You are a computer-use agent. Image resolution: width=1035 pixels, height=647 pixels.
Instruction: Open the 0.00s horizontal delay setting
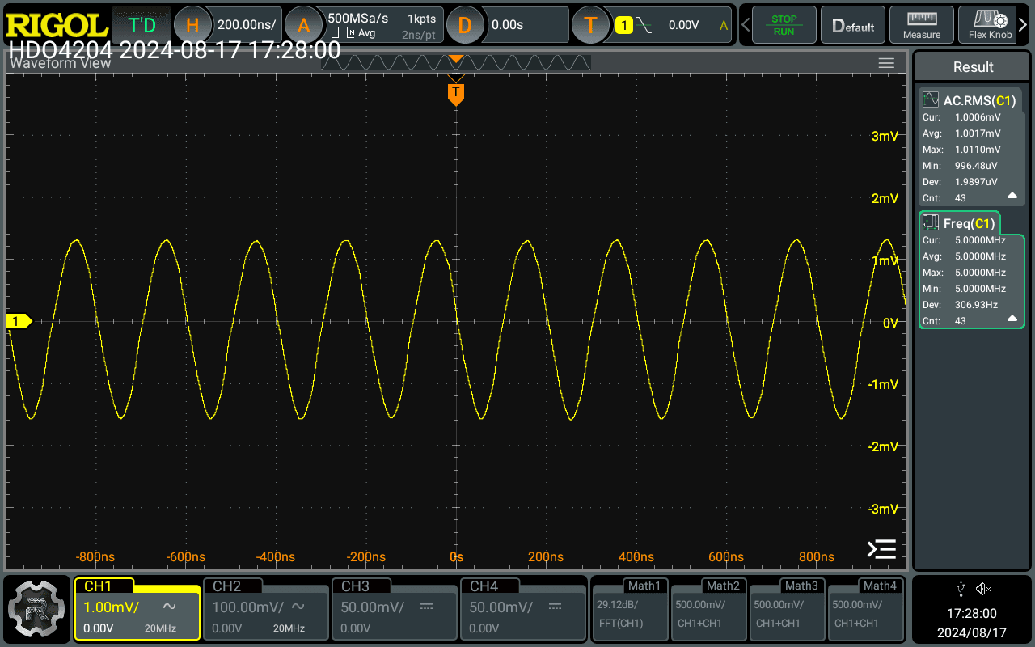coord(508,25)
